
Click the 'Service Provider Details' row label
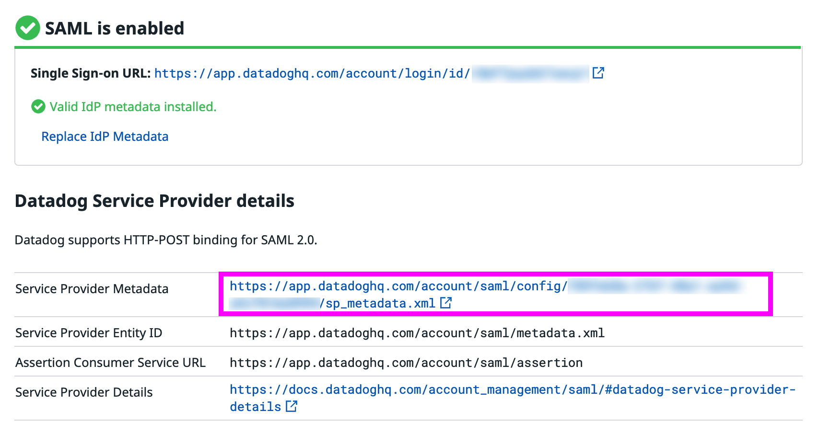[x=84, y=392]
